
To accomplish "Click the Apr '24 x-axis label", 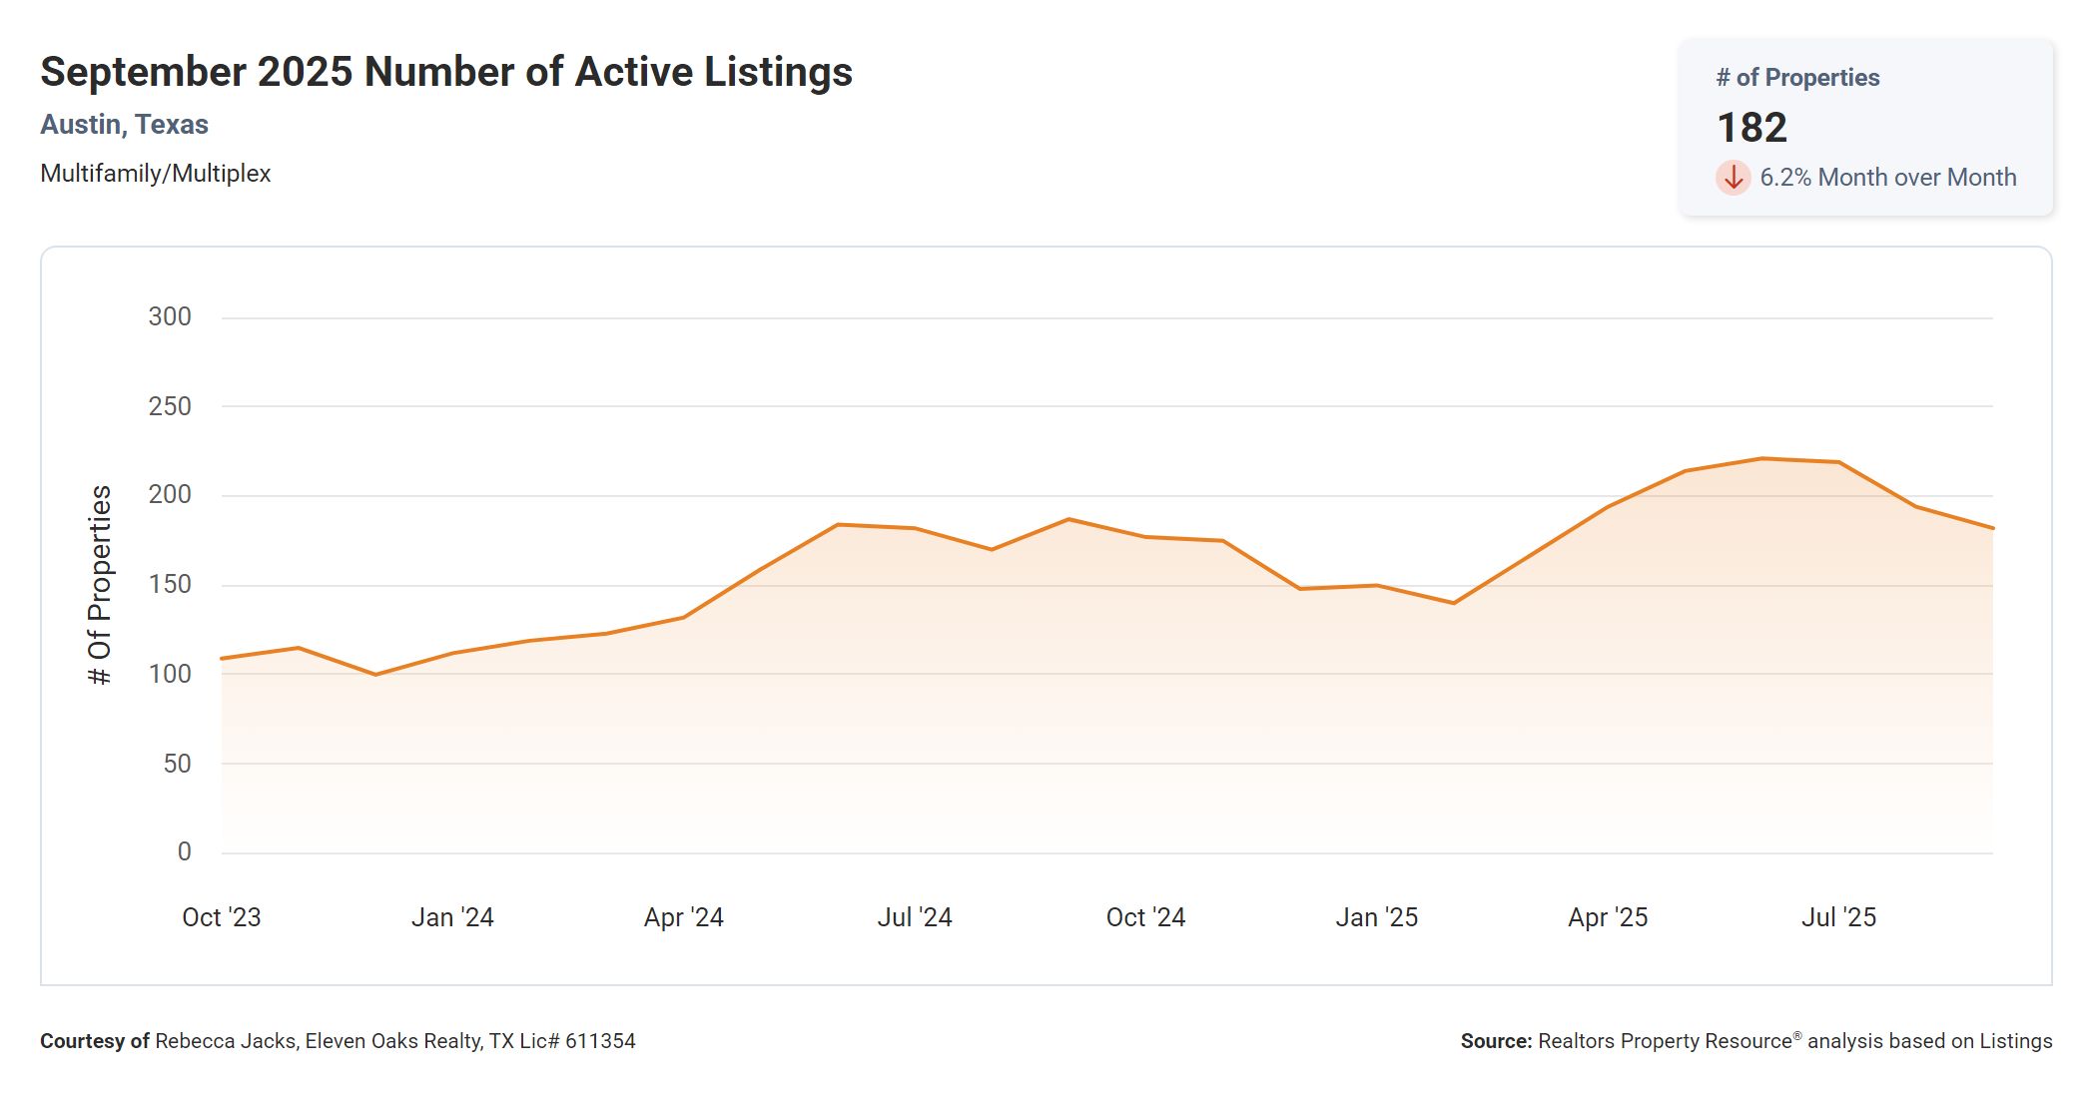I will click(683, 917).
